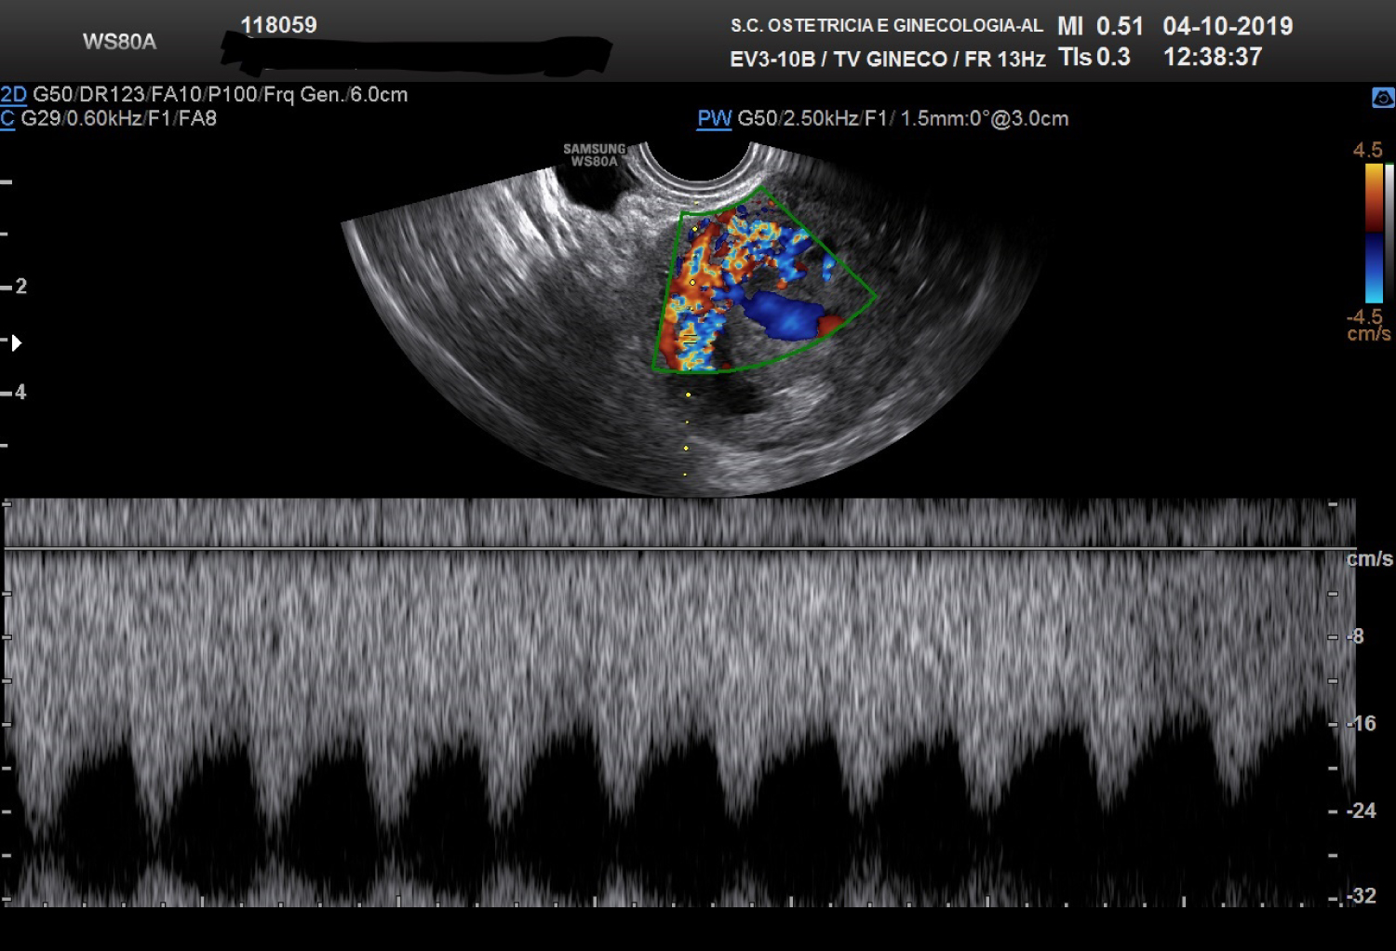Click the SAMSUNG WS80A probe orientation marker
1396x951 pixels.
(594, 155)
